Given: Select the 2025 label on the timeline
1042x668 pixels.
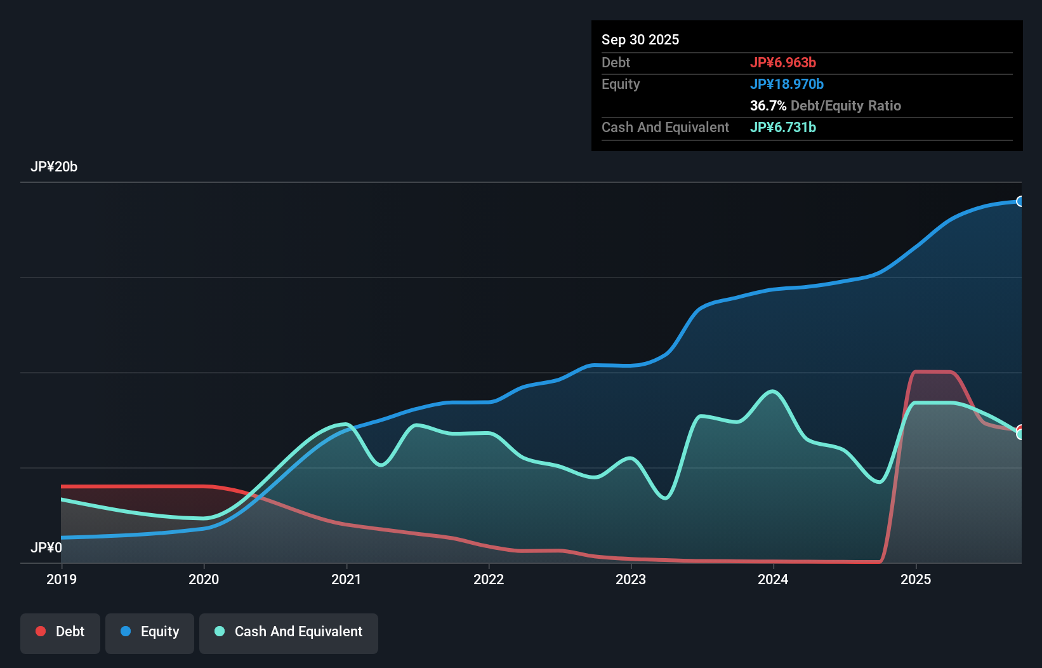Looking at the screenshot, I should pyautogui.click(x=916, y=579).
